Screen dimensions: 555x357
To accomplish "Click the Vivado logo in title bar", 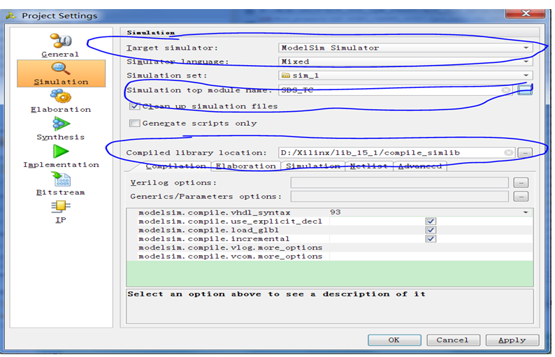I will tap(11, 15).
